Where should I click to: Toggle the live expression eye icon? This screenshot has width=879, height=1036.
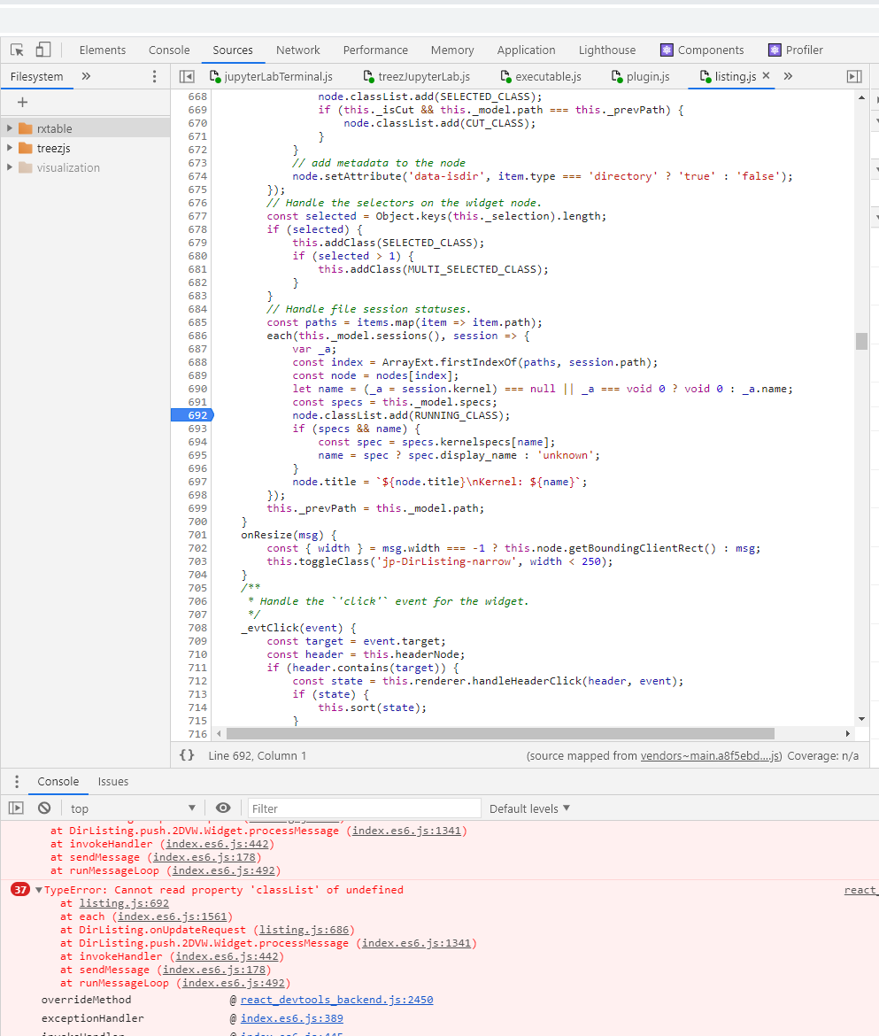pyautogui.click(x=223, y=808)
